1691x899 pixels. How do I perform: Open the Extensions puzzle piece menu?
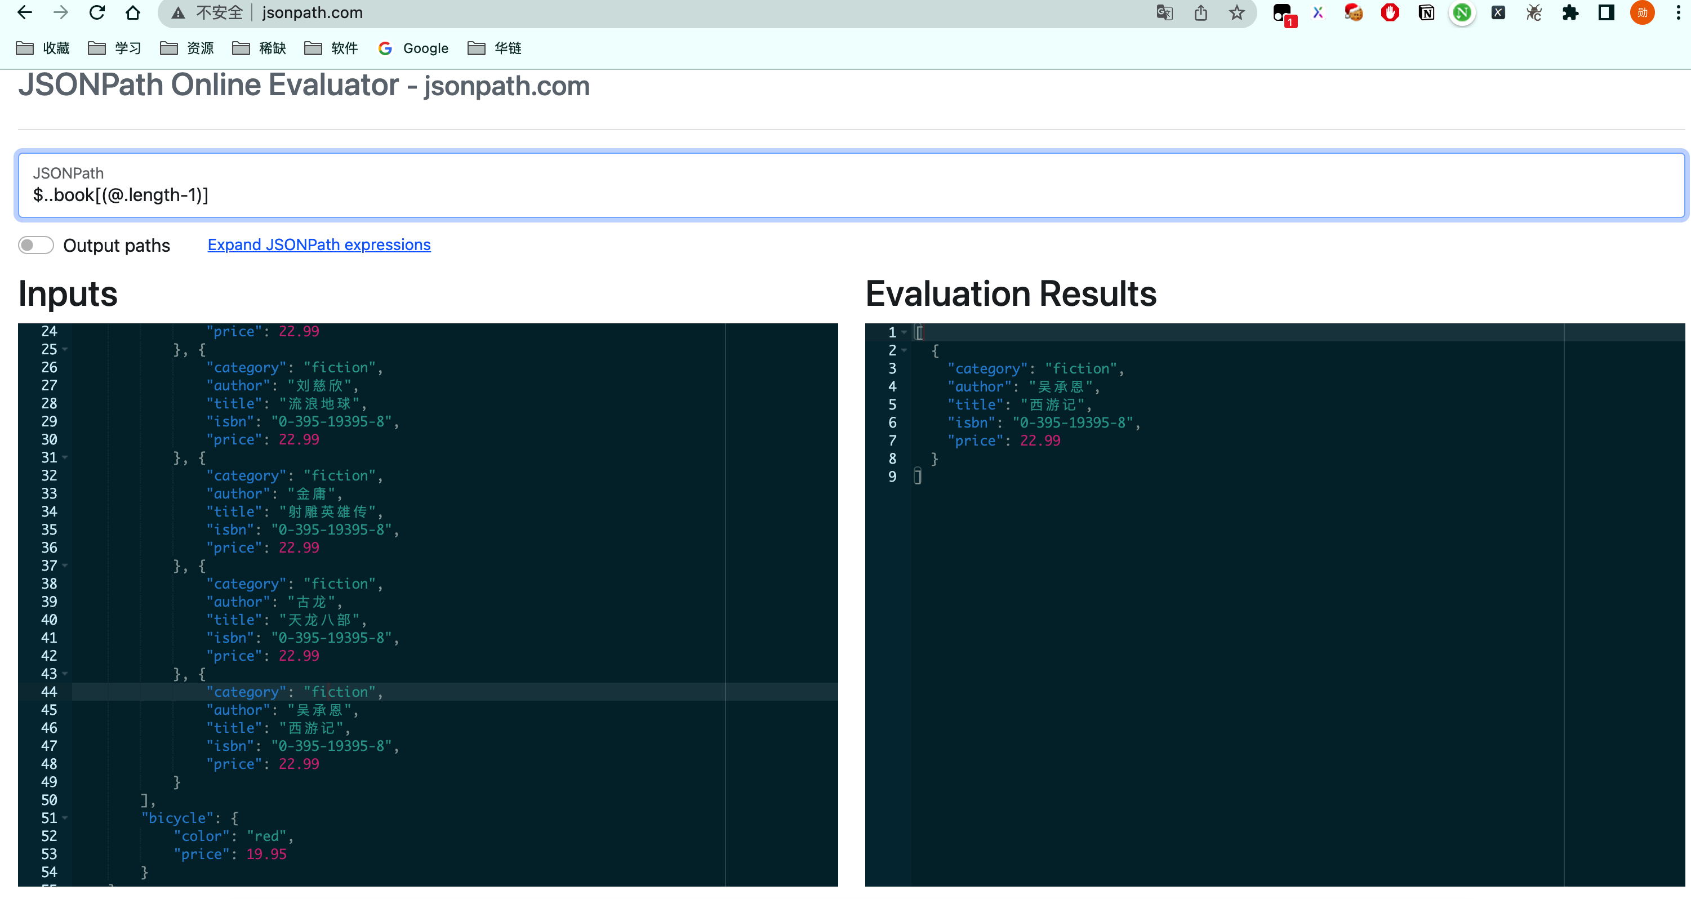click(1570, 12)
